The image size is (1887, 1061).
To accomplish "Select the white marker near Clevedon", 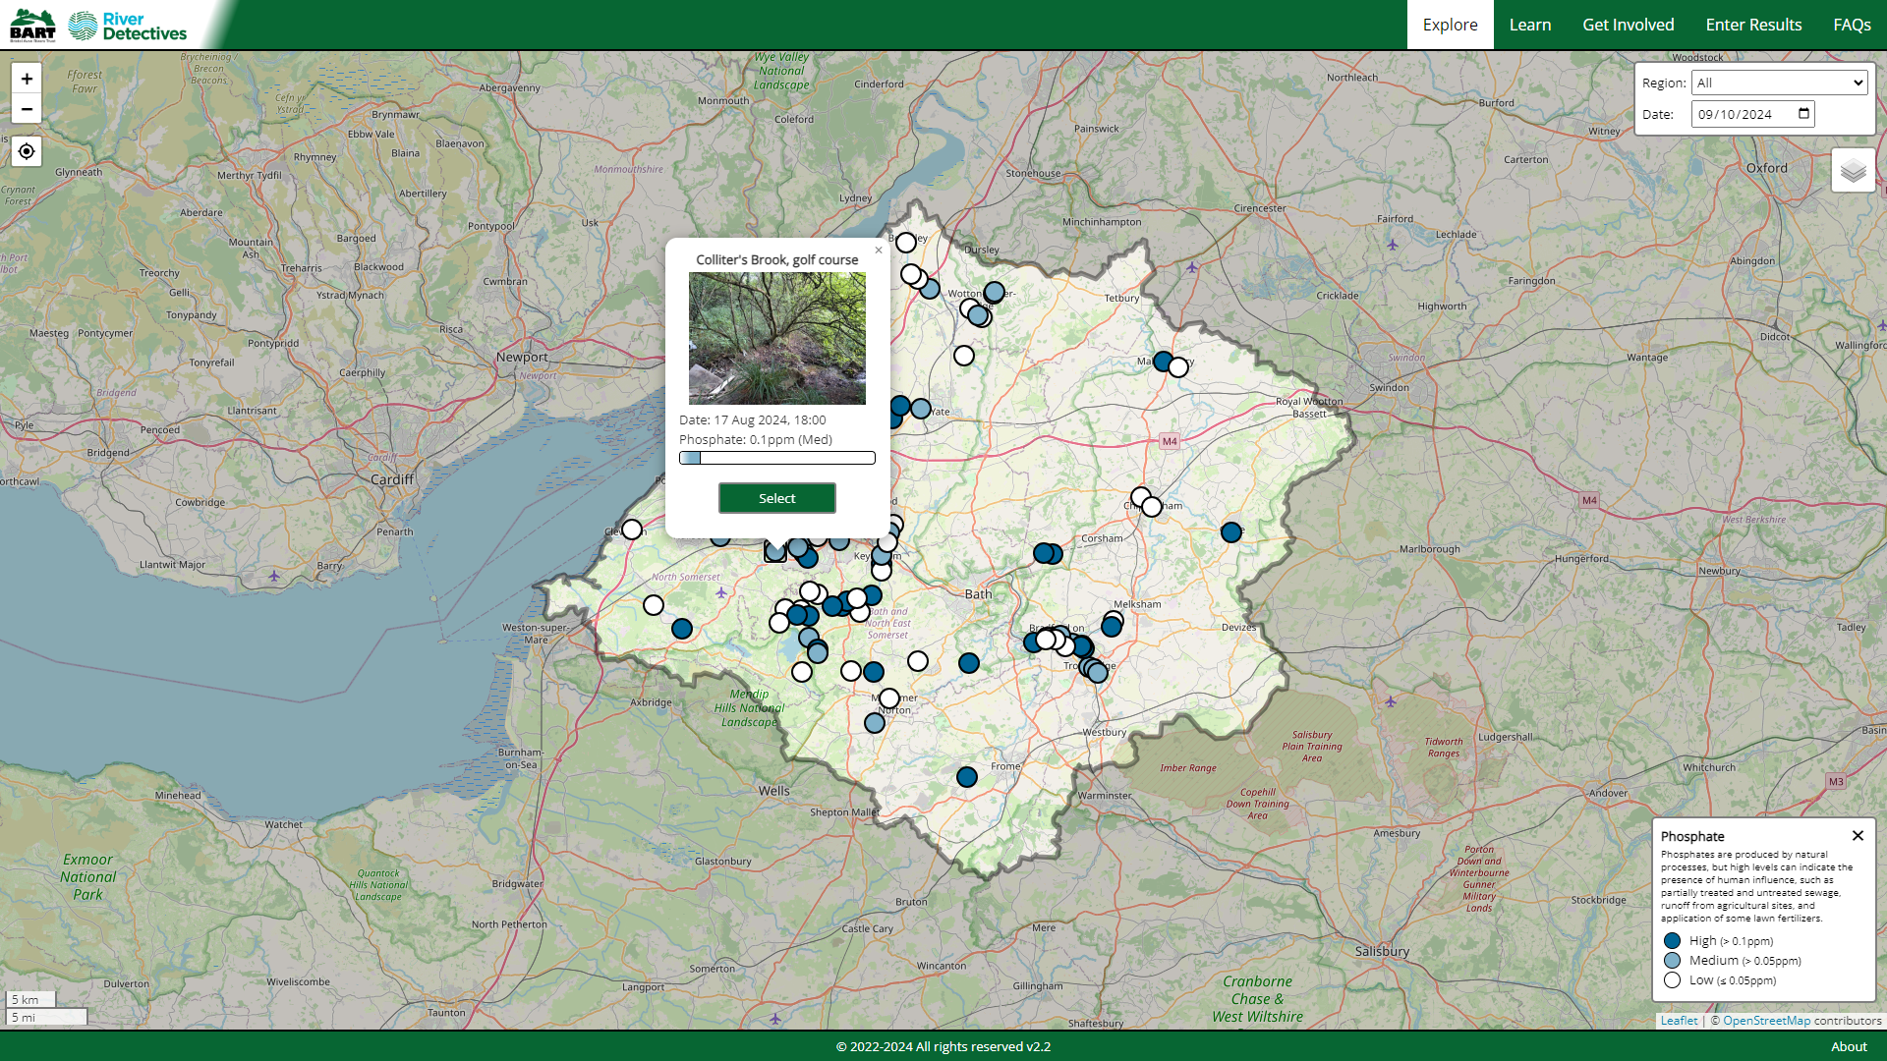I will [x=632, y=530].
